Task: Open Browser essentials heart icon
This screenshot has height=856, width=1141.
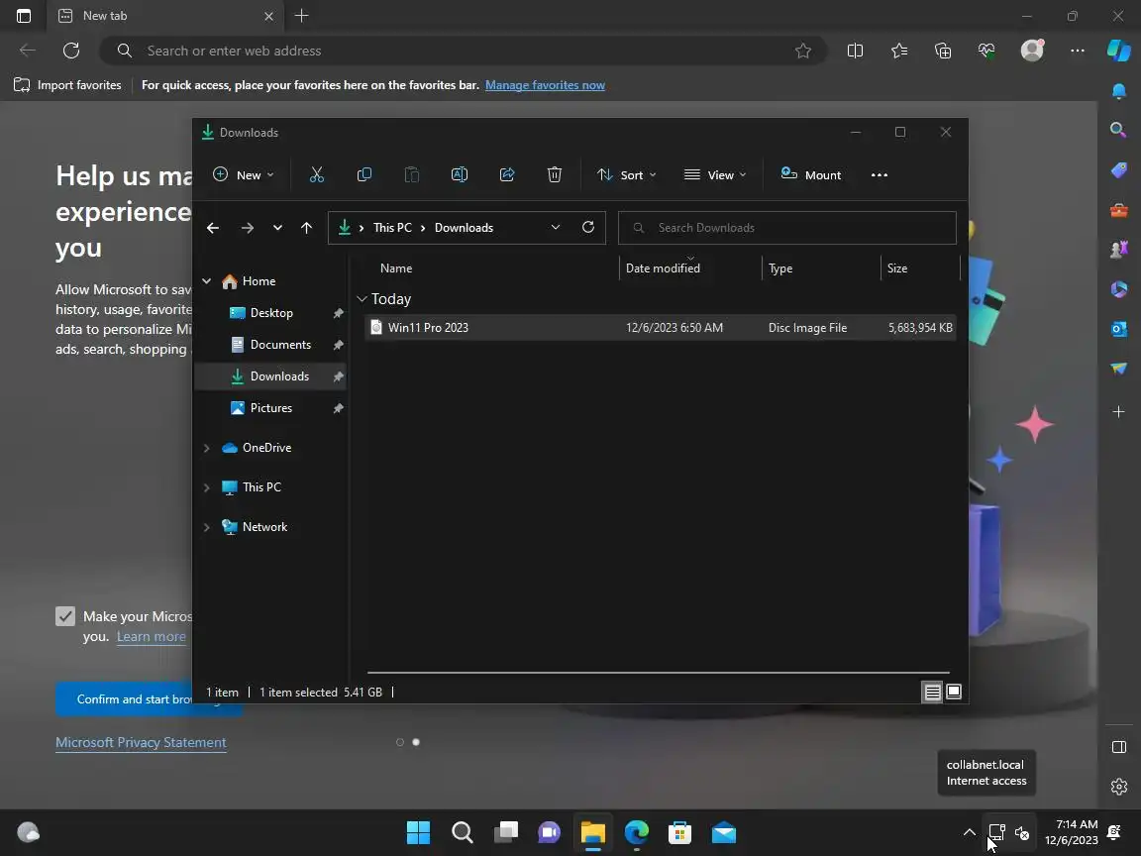Action: pos(986,51)
